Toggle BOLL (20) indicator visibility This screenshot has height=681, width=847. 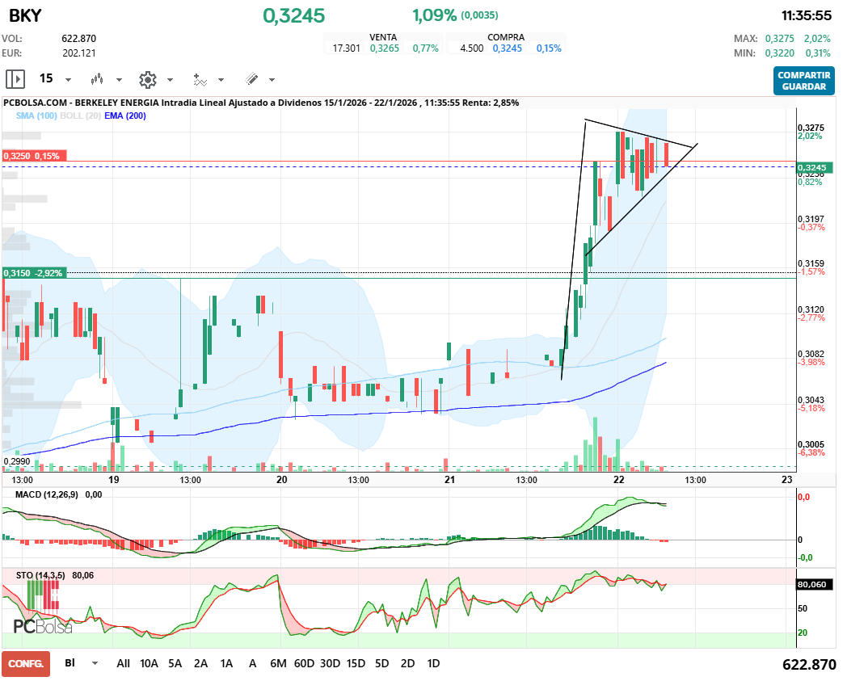coord(81,116)
